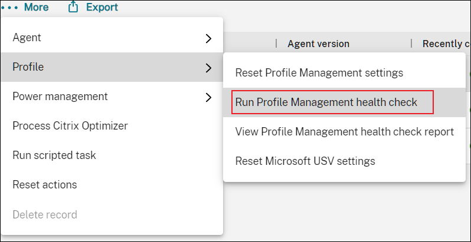Click the greyed-out Delete record entry

45,215
